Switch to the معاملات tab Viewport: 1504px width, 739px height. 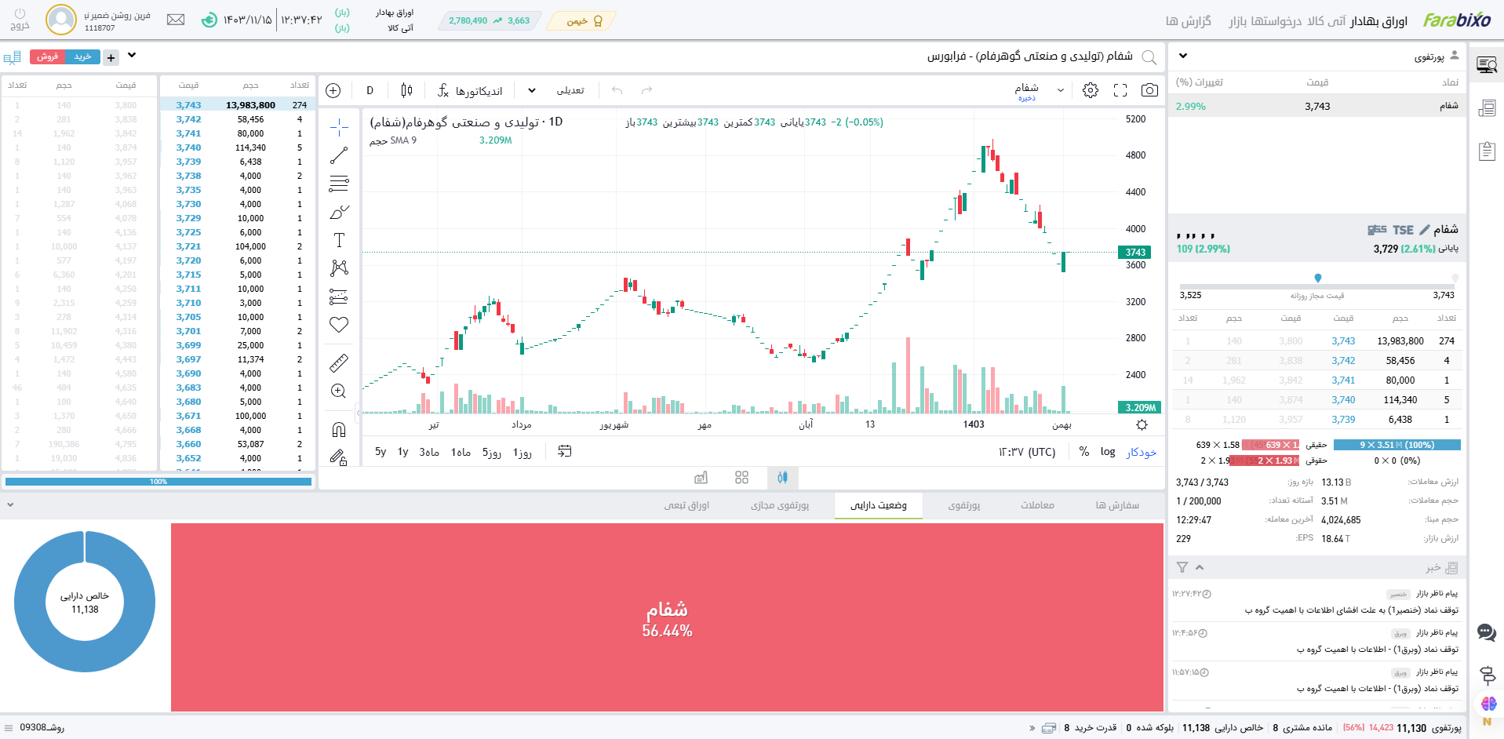point(1037,505)
